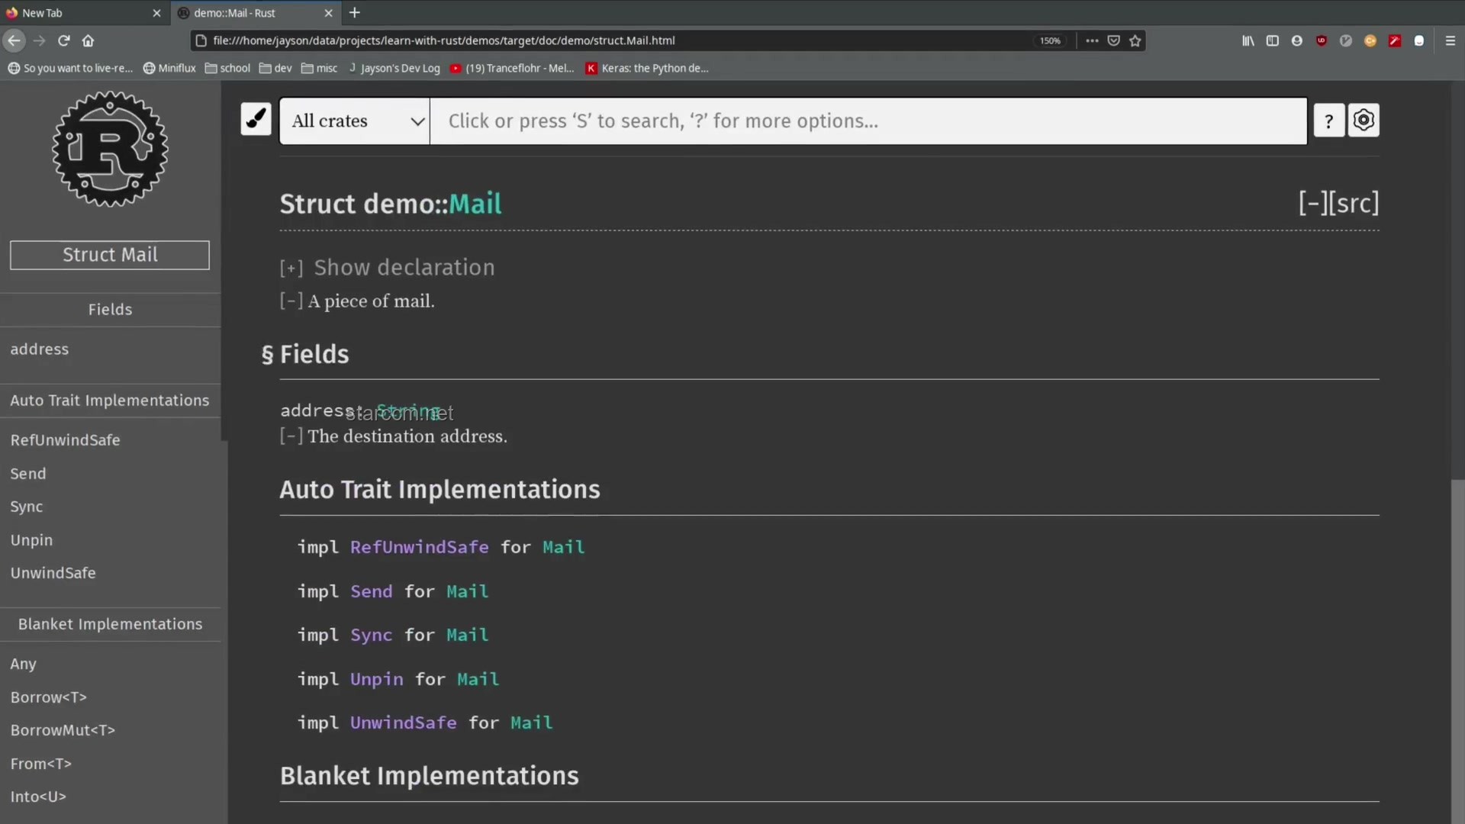Open the All crates dropdown
This screenshot has width=1465, height=824.
[x=355, y=121]
